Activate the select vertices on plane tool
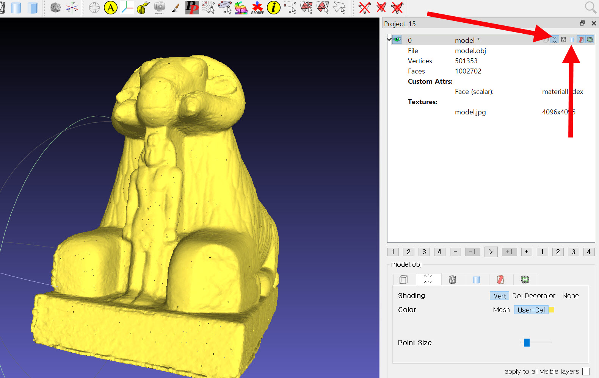This screenshot has height=378, width=599. [x=225, y=8]
